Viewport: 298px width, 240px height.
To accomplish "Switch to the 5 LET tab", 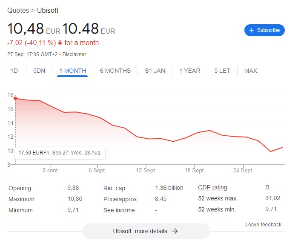I will click(x=222, y=71).
